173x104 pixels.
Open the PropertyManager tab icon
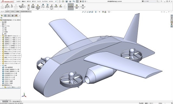point(5,16)
